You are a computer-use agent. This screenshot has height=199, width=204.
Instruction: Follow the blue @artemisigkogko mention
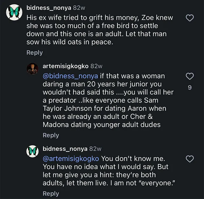tap(71, 159)
